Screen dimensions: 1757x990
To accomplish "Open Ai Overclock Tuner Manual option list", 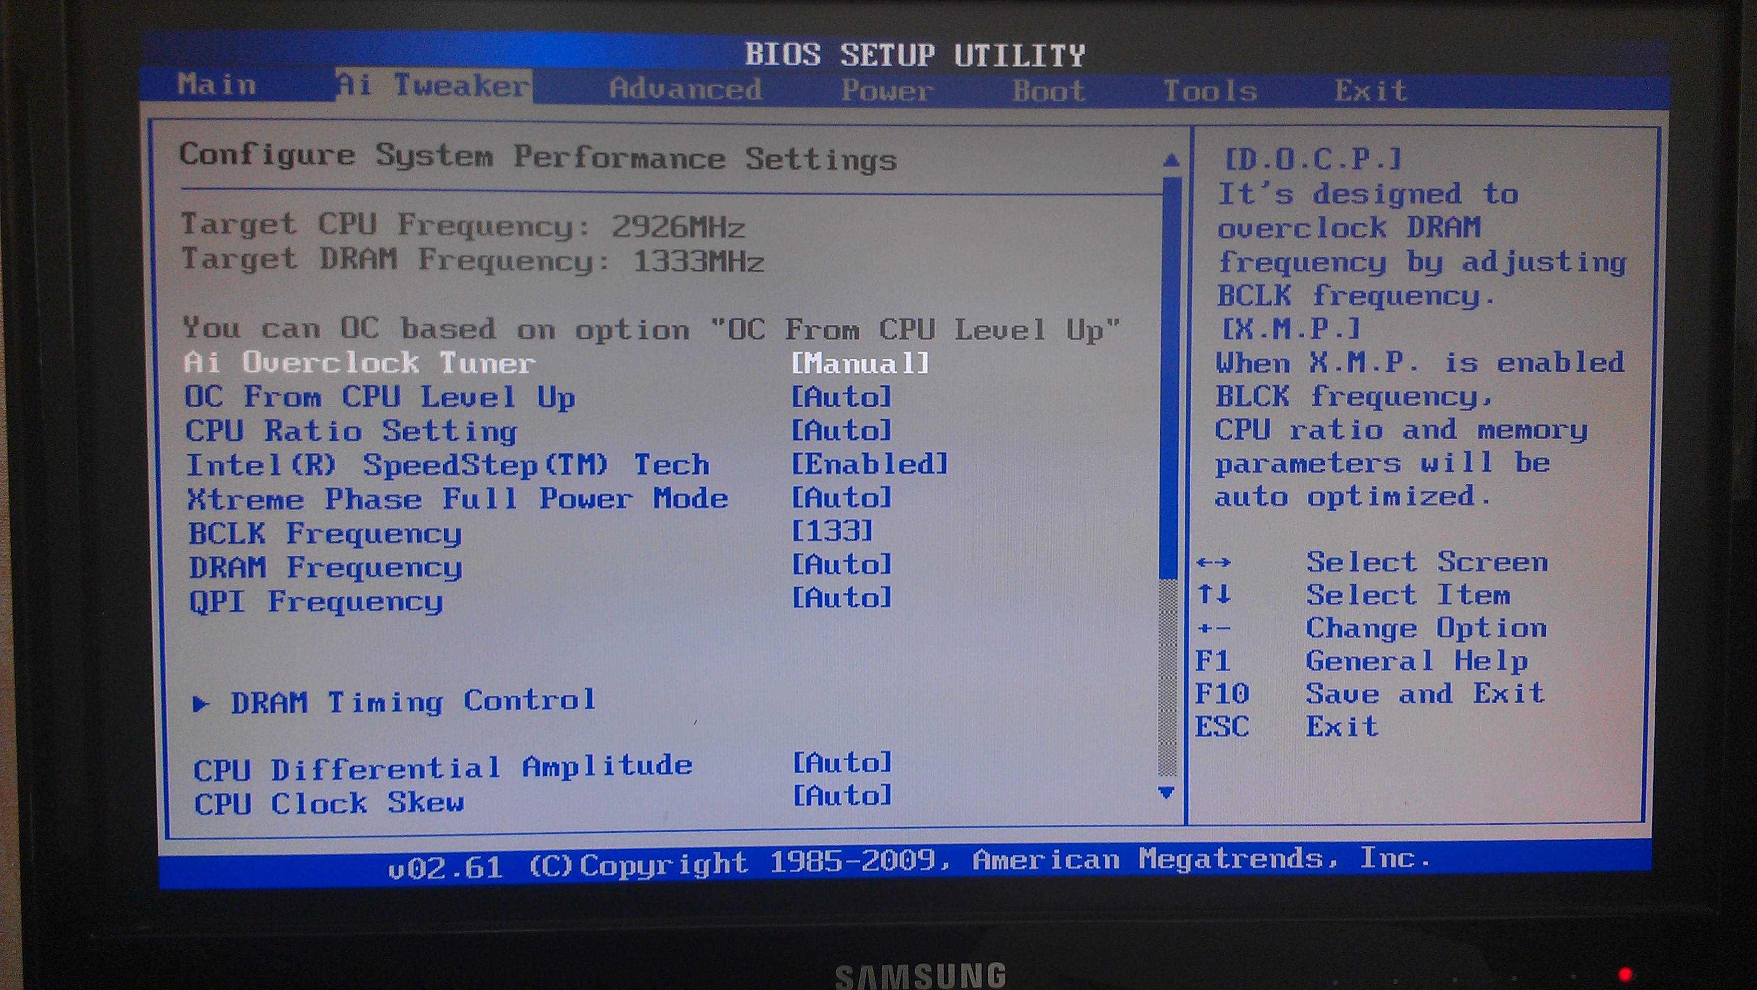I will tap(860, 363).
